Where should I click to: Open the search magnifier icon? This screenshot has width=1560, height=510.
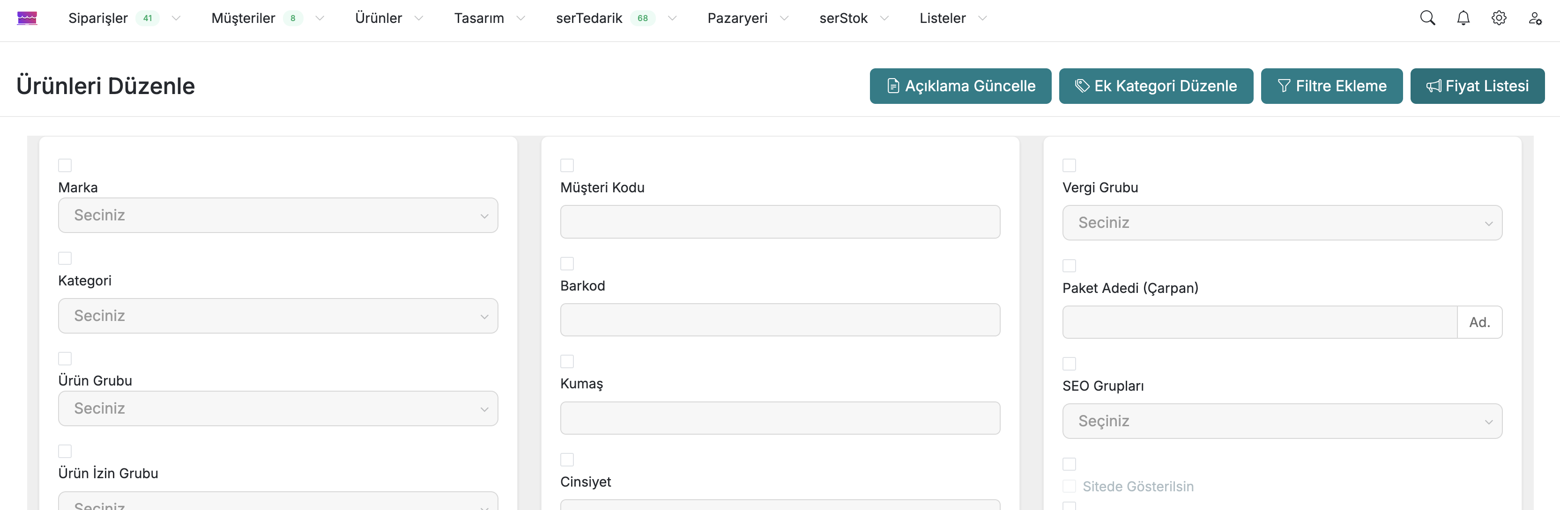pyautogui.click(x=1427, y=18)
